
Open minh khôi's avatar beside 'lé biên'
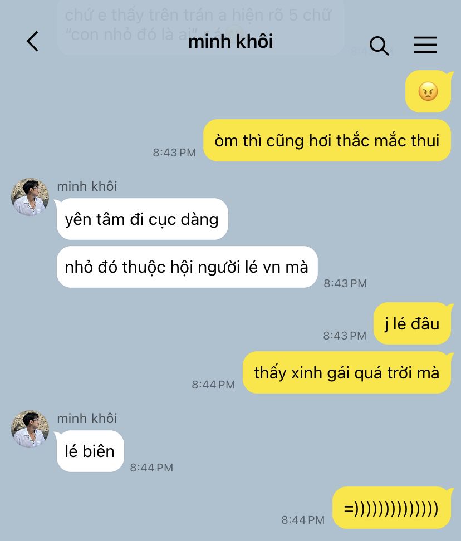[30, 429]
